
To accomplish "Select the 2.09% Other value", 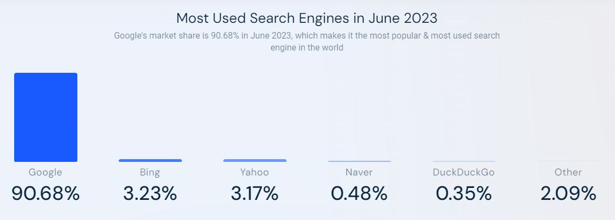I will point(568,193).
